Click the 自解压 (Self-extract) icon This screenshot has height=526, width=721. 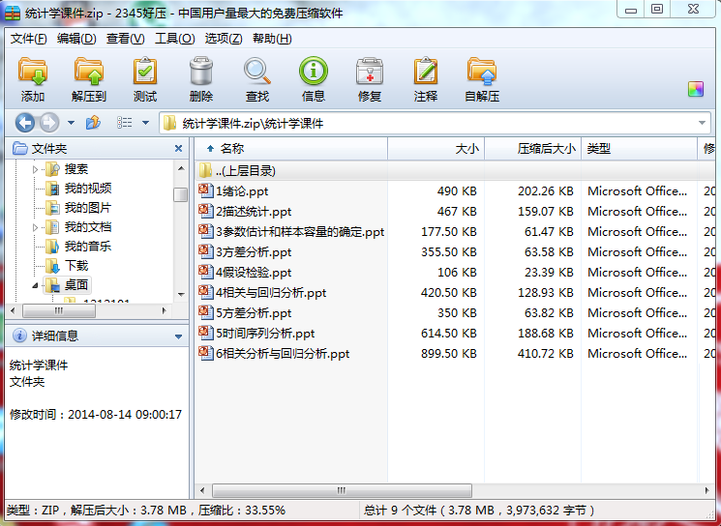(x=482, y=79)
